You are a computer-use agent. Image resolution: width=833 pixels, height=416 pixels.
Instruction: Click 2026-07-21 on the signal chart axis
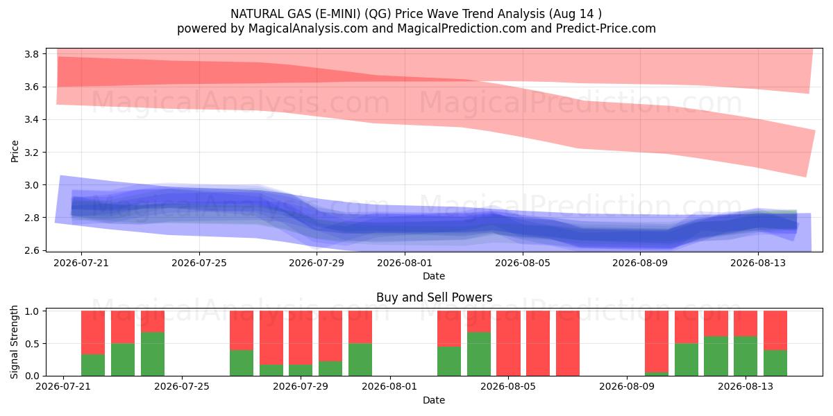tap(64, 387)
